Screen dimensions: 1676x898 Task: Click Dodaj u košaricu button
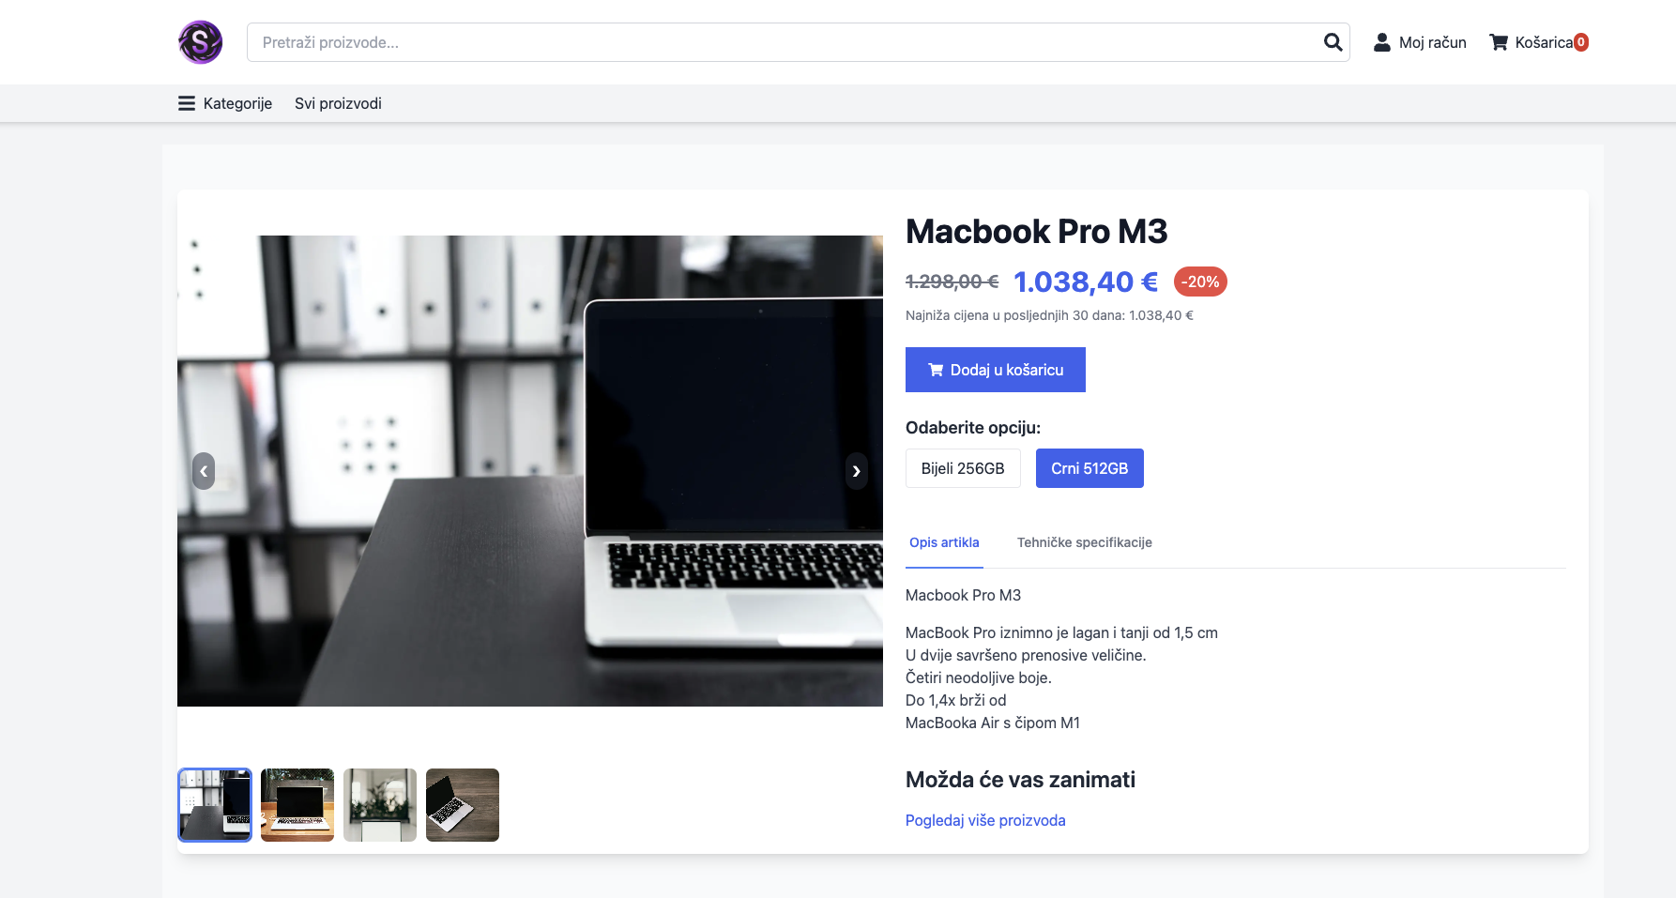pos(996,370)
